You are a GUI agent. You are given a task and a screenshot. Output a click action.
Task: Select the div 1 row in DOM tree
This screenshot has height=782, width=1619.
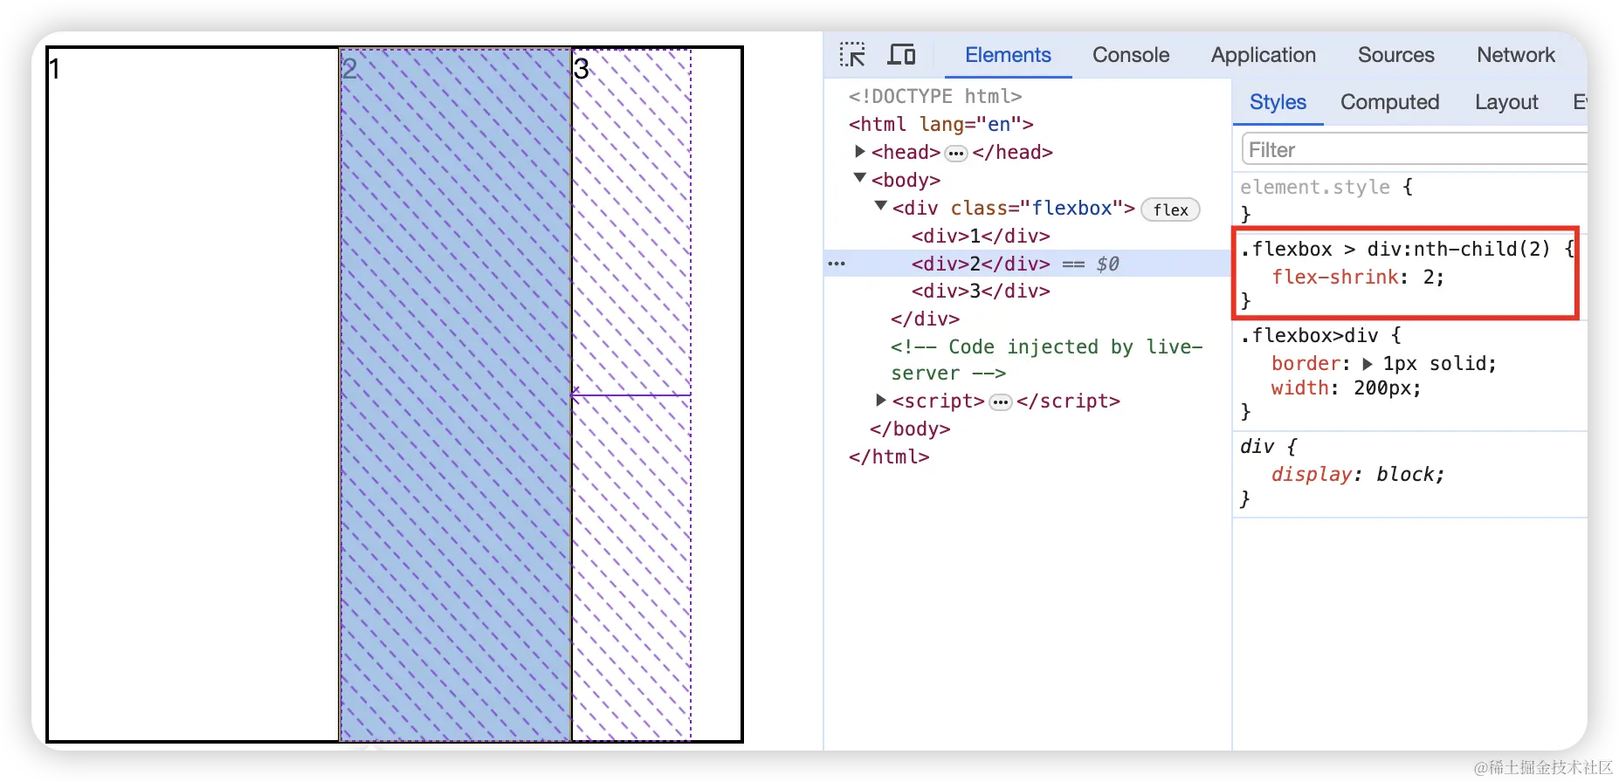pos(981,236)
